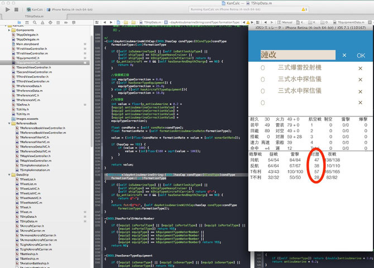Open related items menu in assistant editor
The height and width of the screenshot is (268, 374).
(x=257, y=22)
